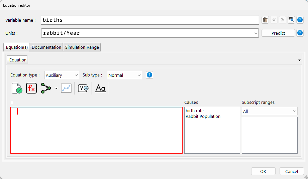Click the add variable (V+) icon
Image resolution: width=308 pixels, height=179 pixels.
(83, 88)
